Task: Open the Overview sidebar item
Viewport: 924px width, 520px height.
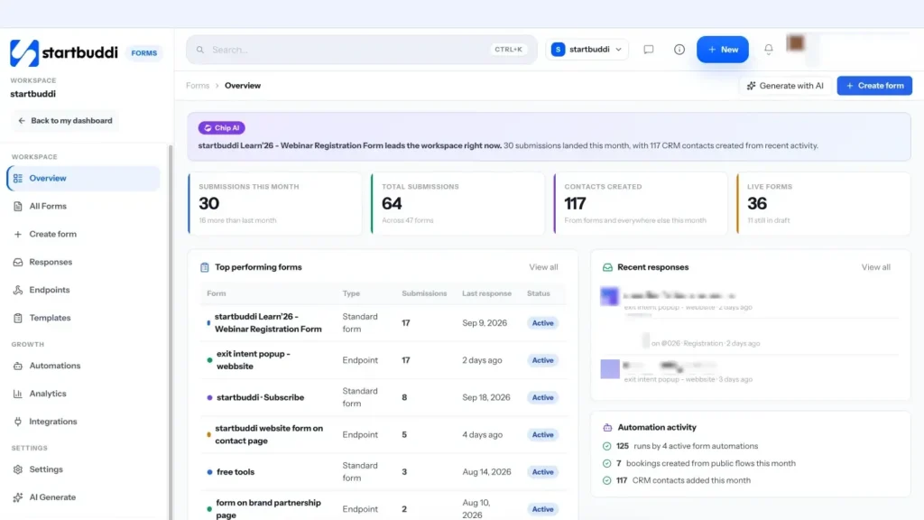Action: 84,178
